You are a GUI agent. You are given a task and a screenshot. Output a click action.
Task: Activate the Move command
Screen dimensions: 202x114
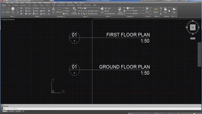point(28,8)
